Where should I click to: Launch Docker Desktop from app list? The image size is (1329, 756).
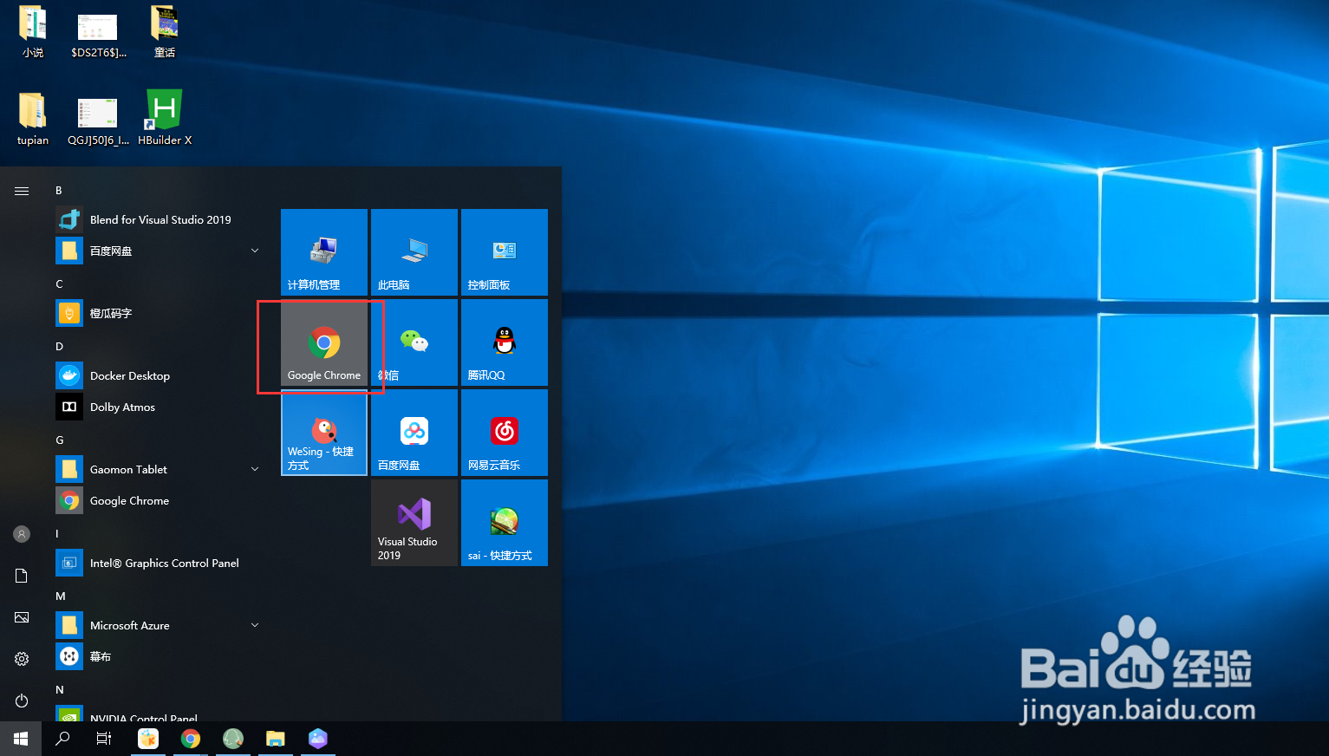click(x=160, y=376)
